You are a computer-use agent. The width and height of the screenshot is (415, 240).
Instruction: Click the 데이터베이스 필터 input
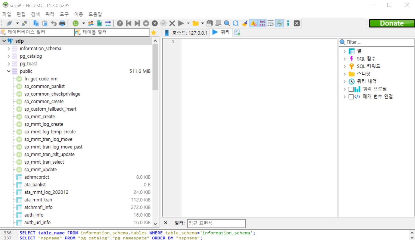pyautogui.click(x=38, y=32)
